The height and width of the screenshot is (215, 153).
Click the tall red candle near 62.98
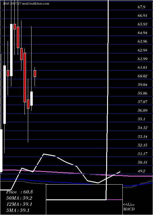pos(25,77)
